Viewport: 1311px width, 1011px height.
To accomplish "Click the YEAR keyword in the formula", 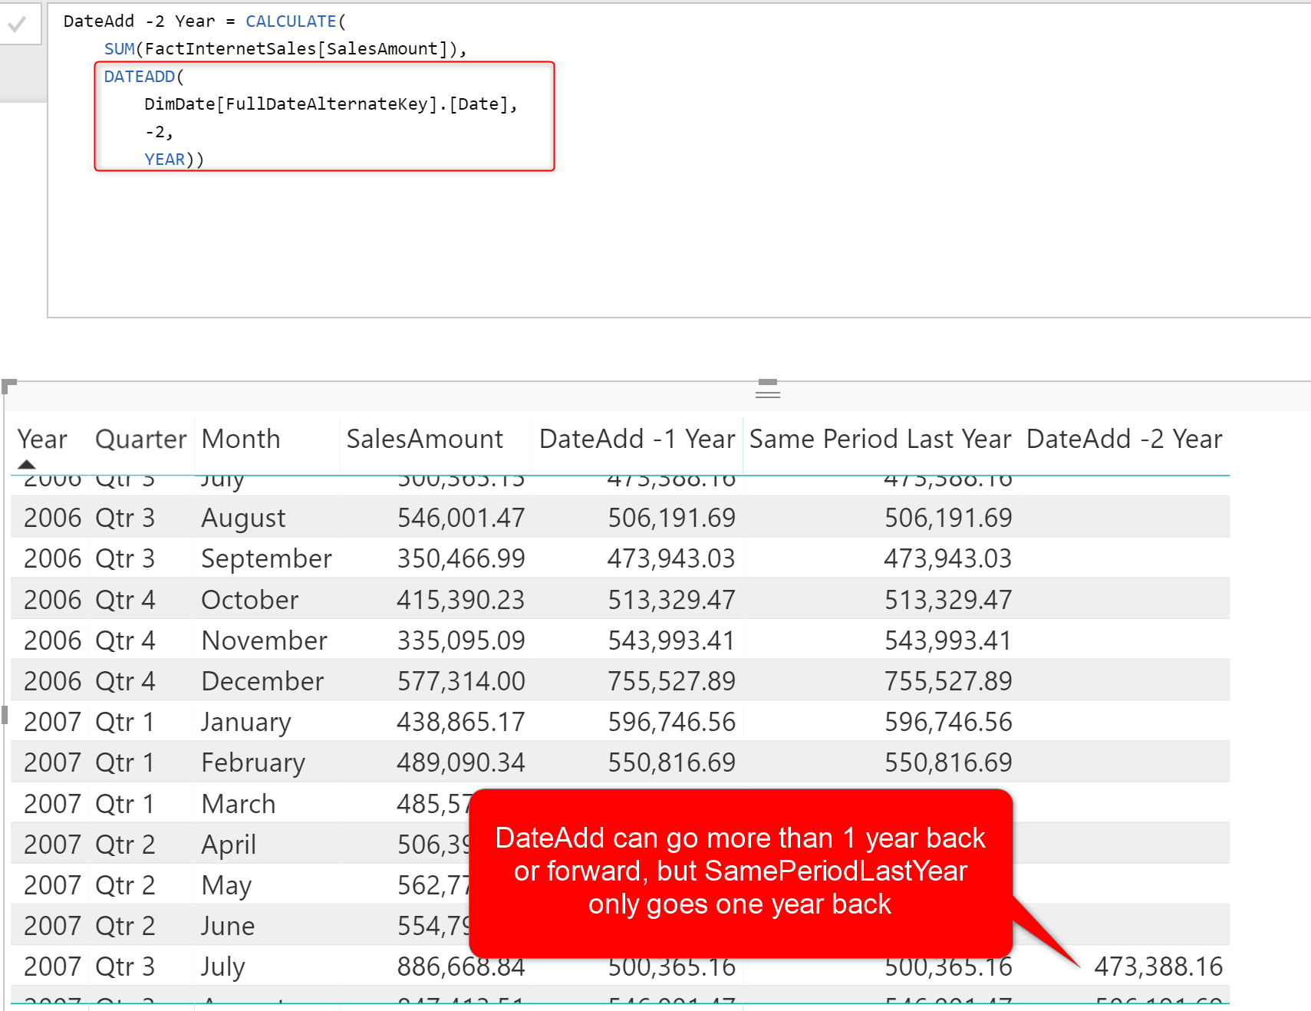I will pos(165,160).
